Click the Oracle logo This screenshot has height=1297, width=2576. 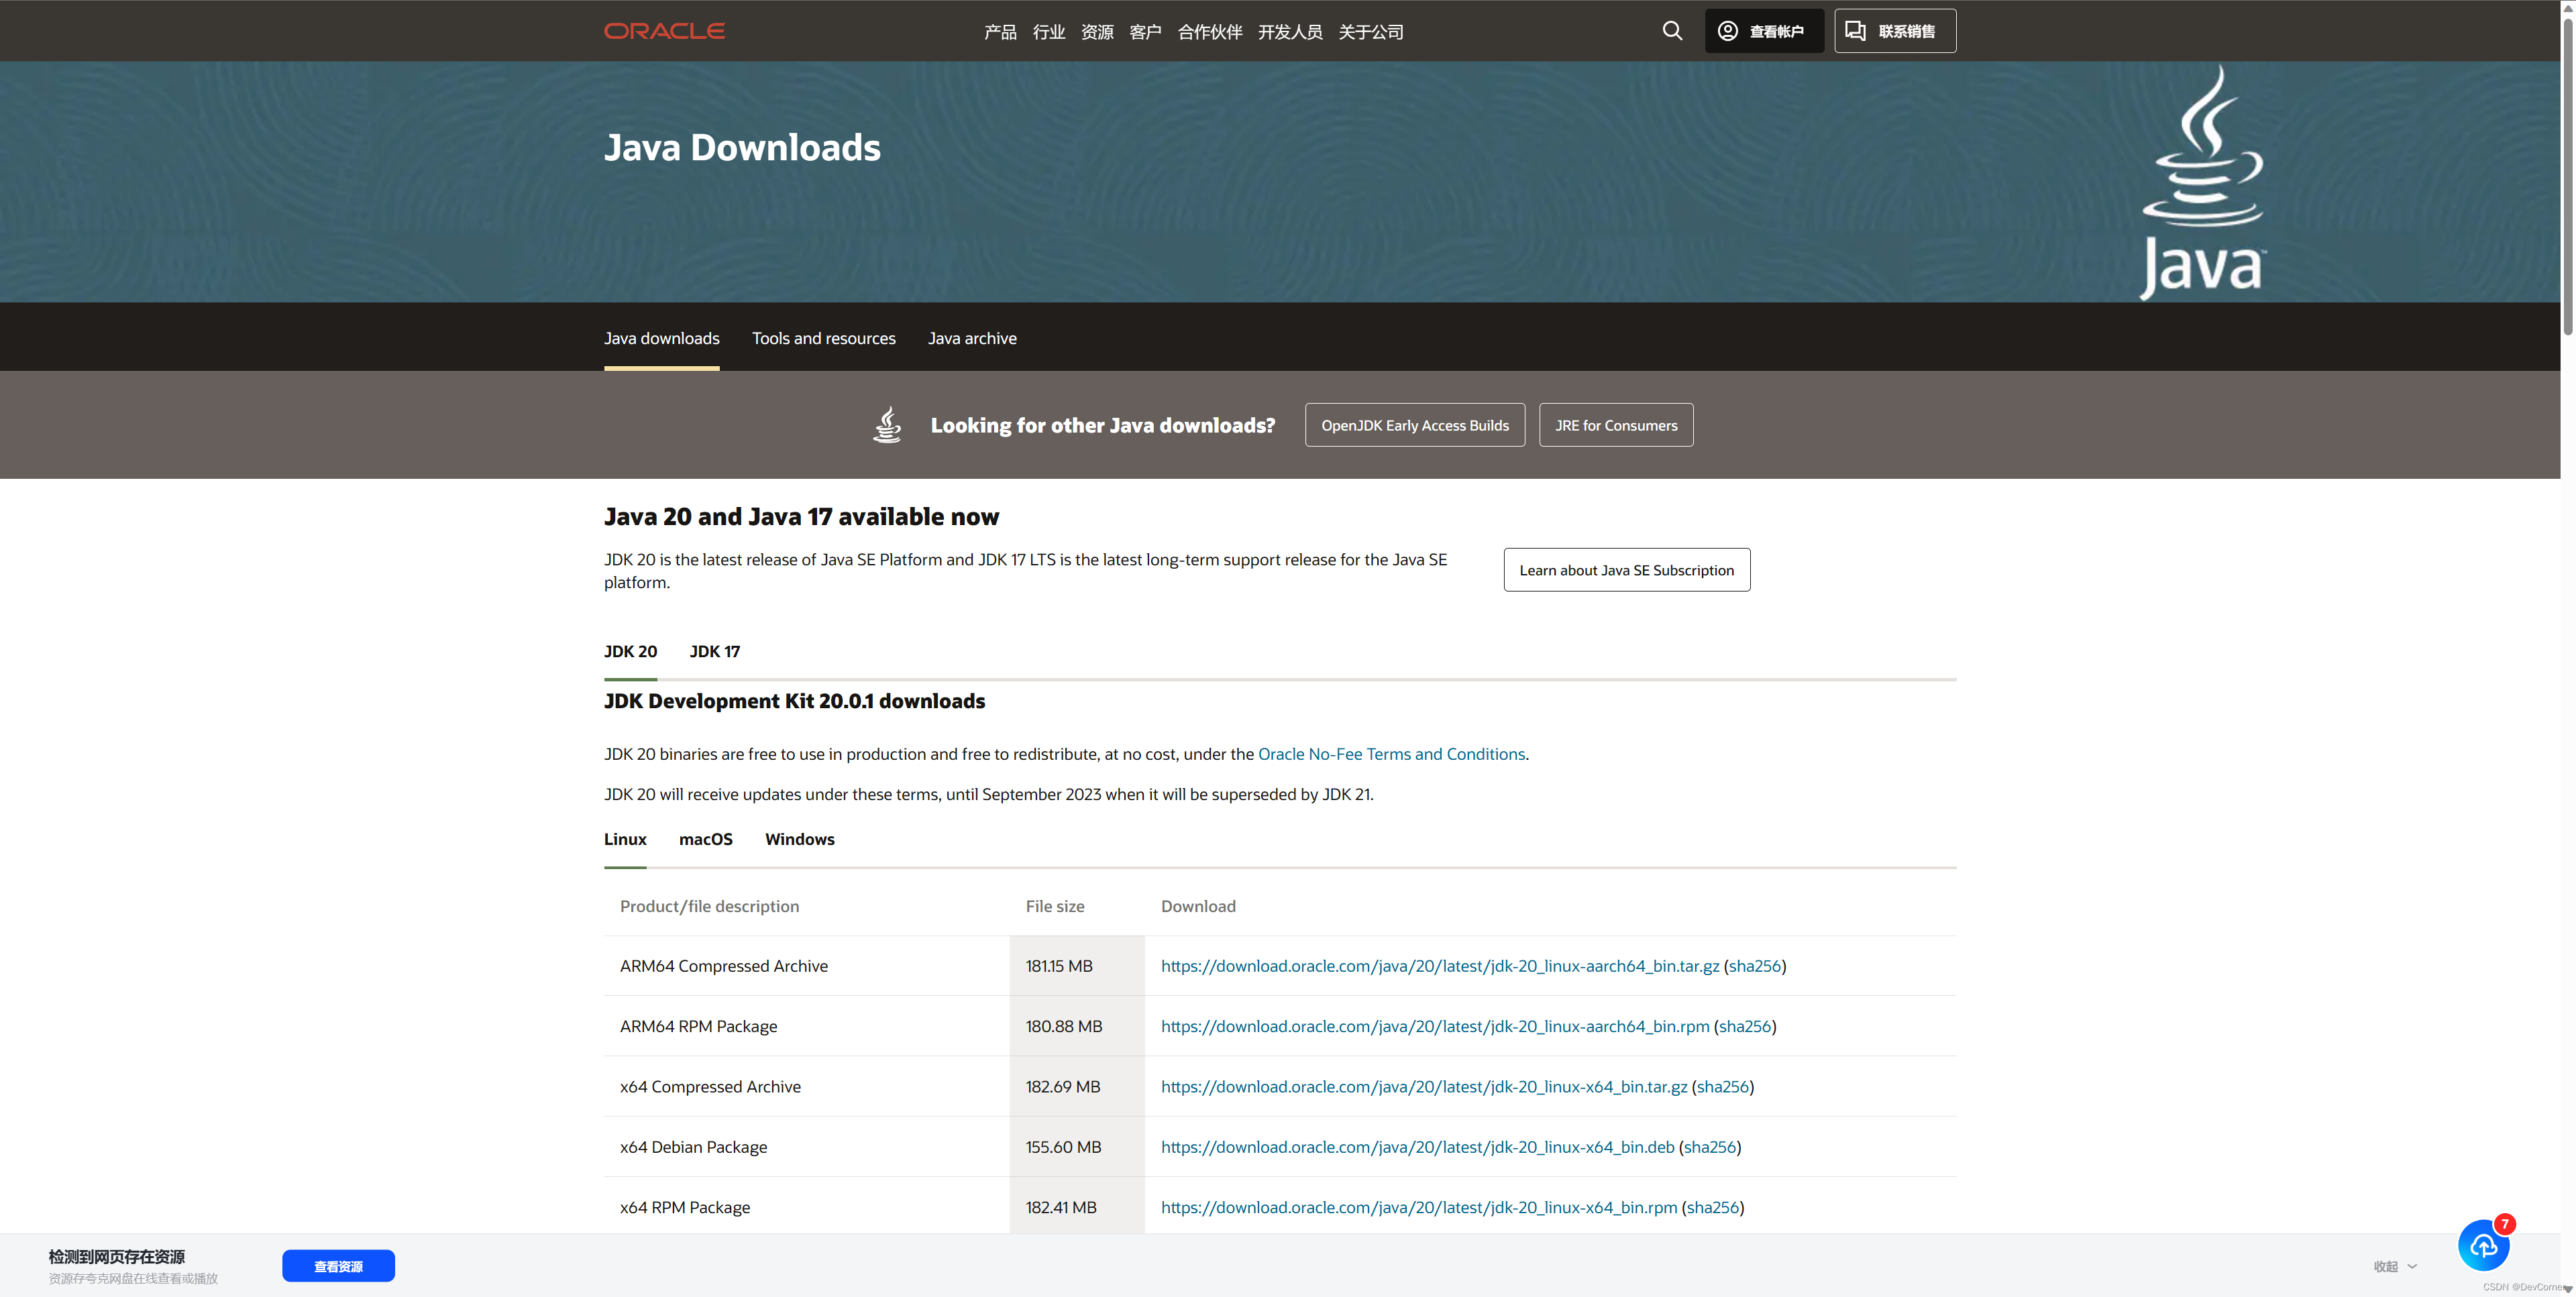tap(664, 31)
